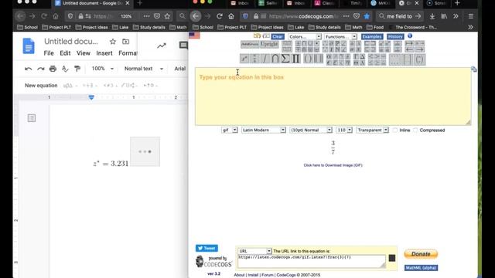This screenshot has width=495, height=278.
Task: Click in the yellow equation input box
Action: click(x=333, y=96)
